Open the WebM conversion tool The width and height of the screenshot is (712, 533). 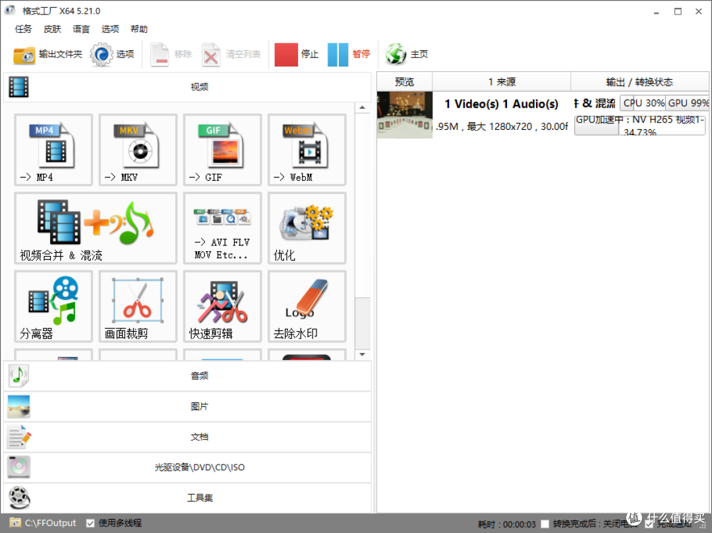pos(307,150)
